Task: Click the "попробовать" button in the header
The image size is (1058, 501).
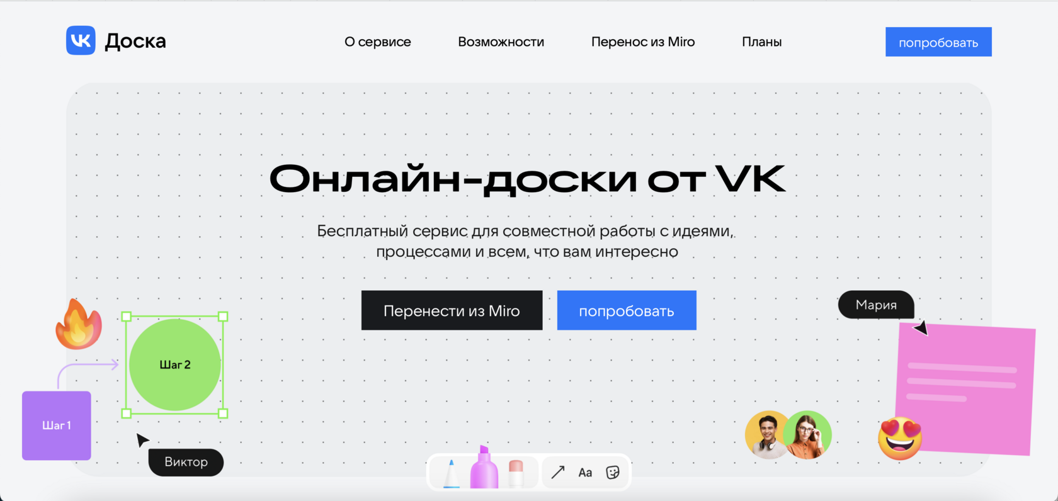Action: (x=938, y=42)
